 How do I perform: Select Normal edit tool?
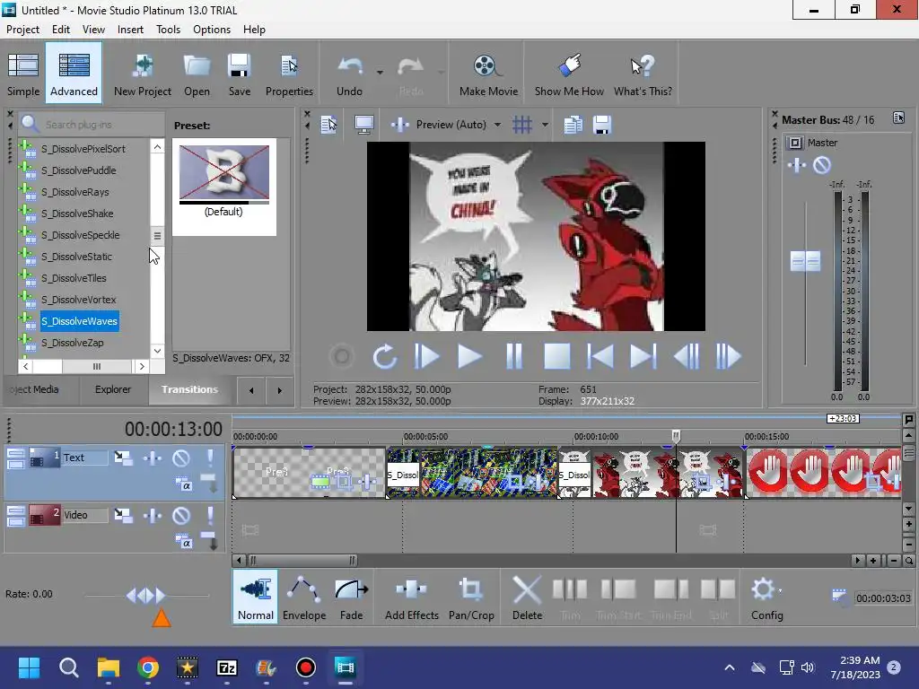point(256,597)
